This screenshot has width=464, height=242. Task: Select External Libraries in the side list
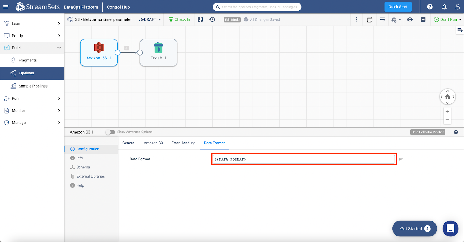(91, 176)
